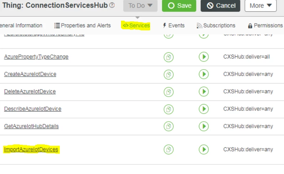This screenshot has width=284, height=174.
Task: Open DeleteAzureIotDevice service link
Action: click(30, 91)
